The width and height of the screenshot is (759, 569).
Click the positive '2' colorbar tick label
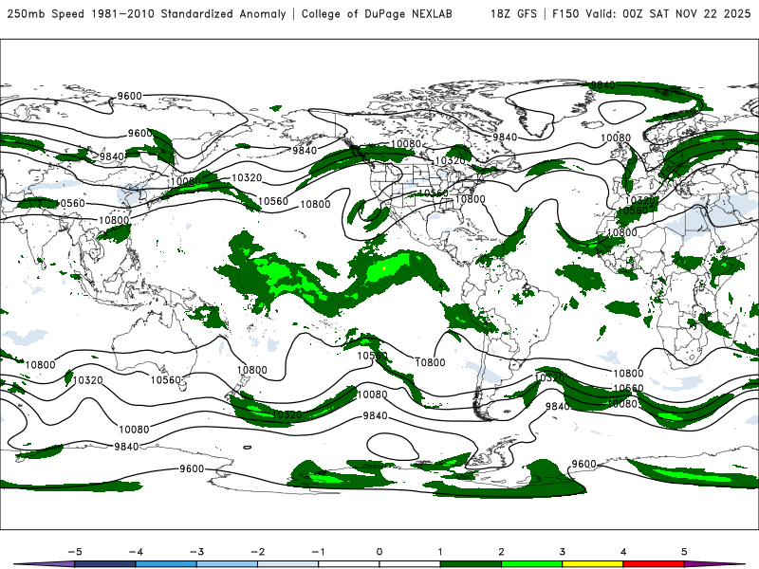point(501,552)
